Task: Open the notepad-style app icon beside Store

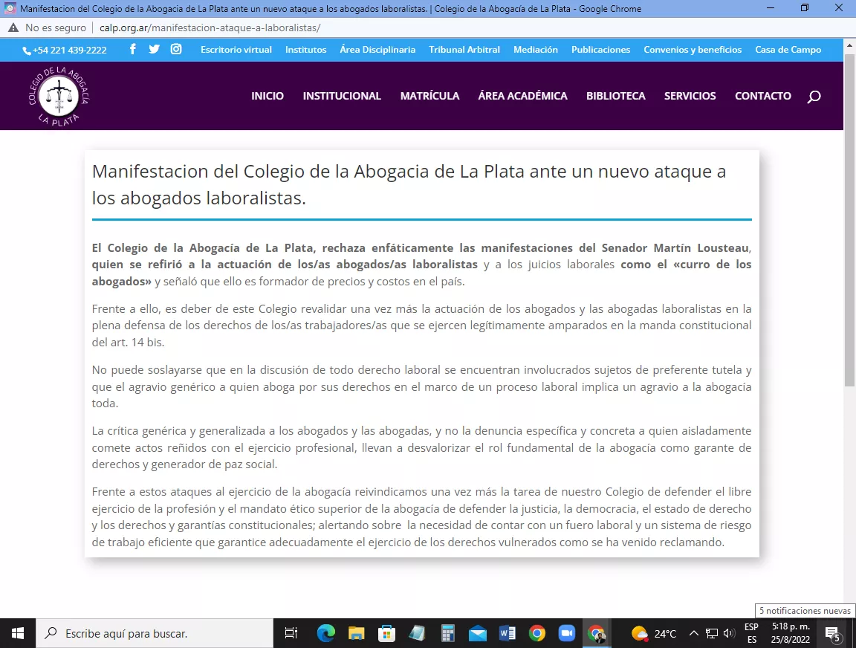Action: (x=417, y=633)
